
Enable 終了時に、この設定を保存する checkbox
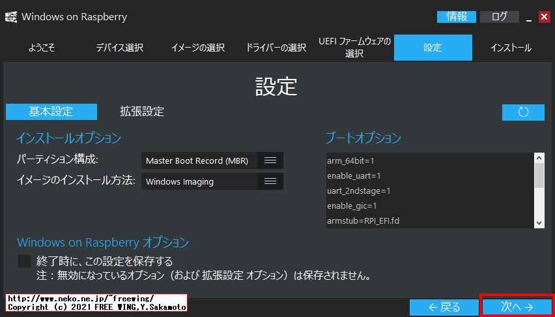[x=25, y=262]
